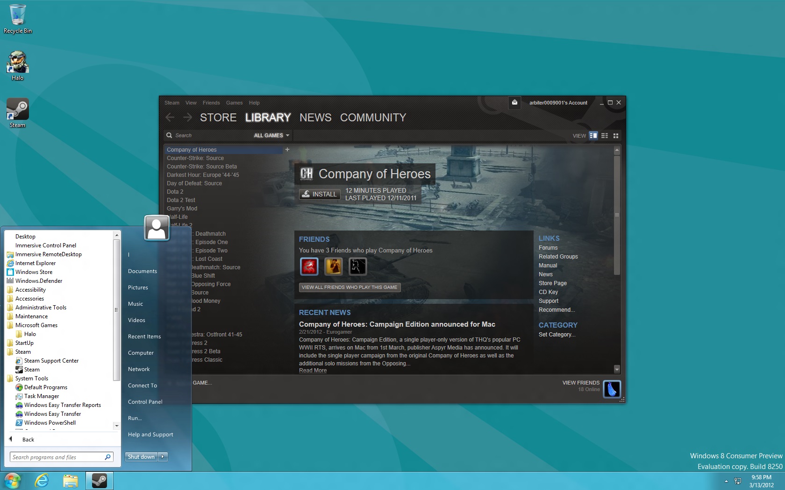
Task: Click View All Friends Who Play This Game
Action: point(350,287)
